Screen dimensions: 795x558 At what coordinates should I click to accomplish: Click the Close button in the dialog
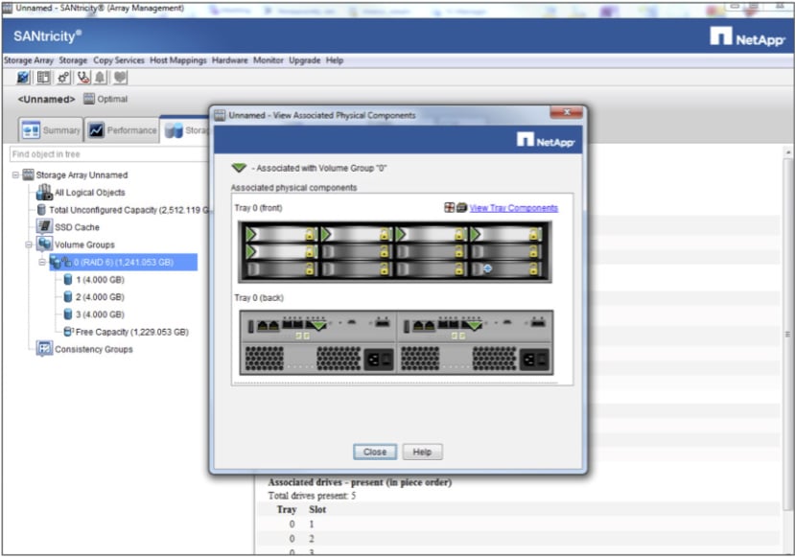coord(375,452)
